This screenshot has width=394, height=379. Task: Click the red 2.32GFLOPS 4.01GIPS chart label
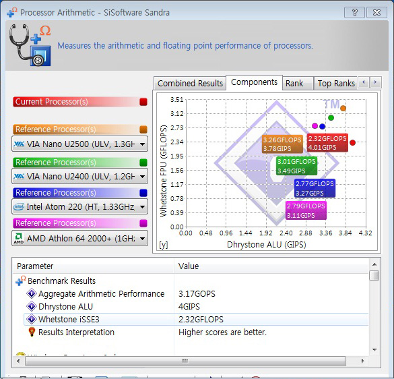(327, 143)
